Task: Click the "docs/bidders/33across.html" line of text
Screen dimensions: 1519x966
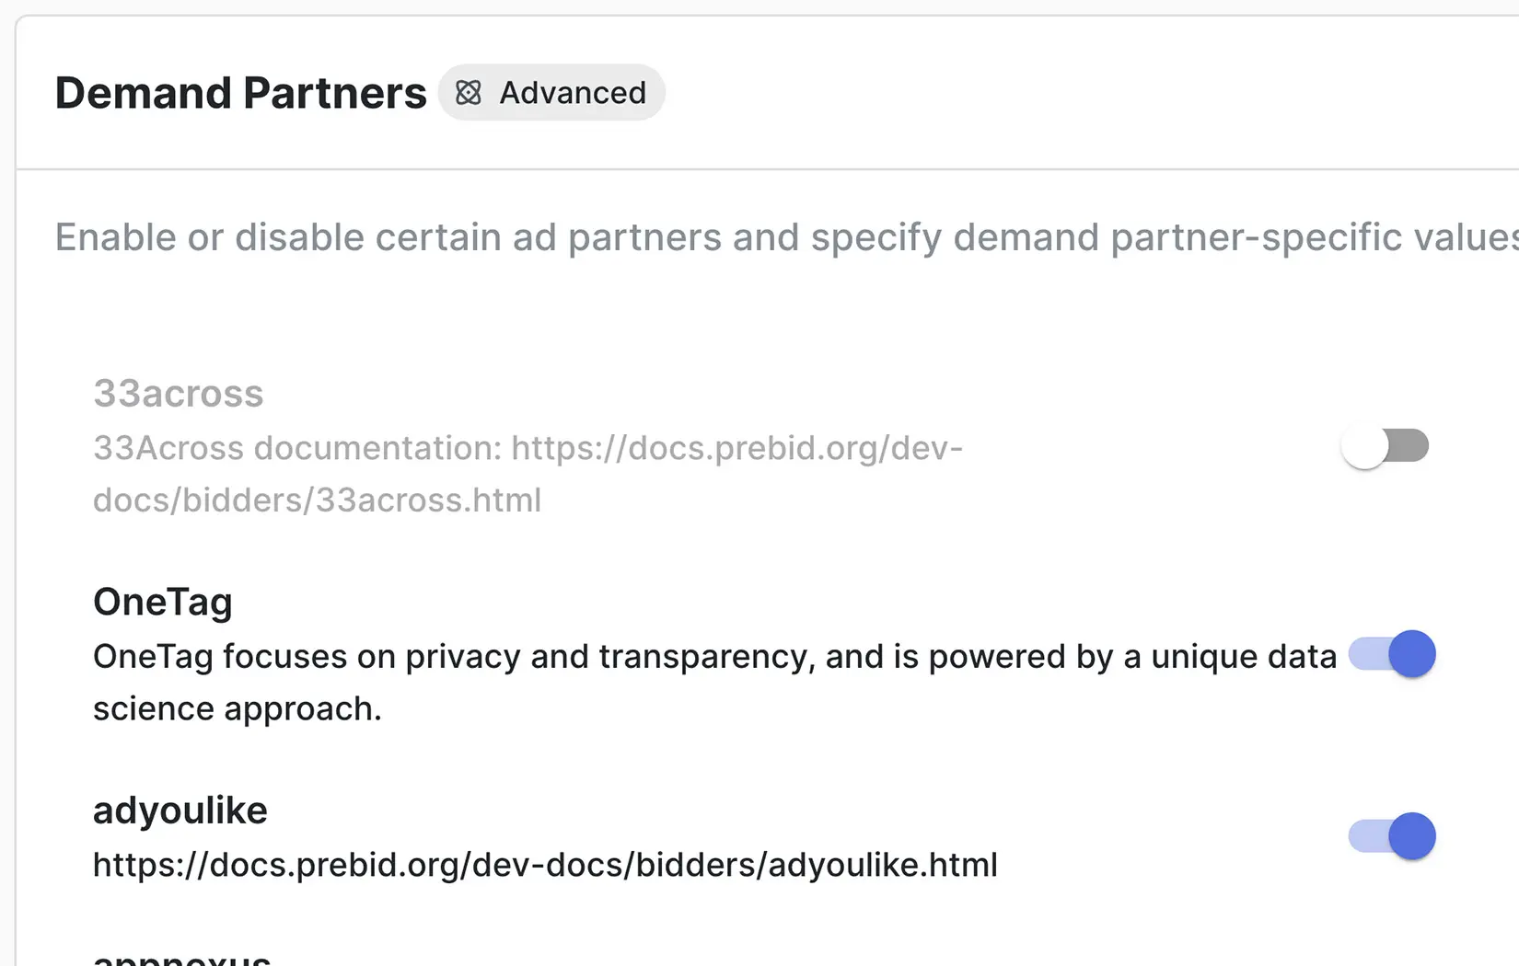Action: (318, 500)
